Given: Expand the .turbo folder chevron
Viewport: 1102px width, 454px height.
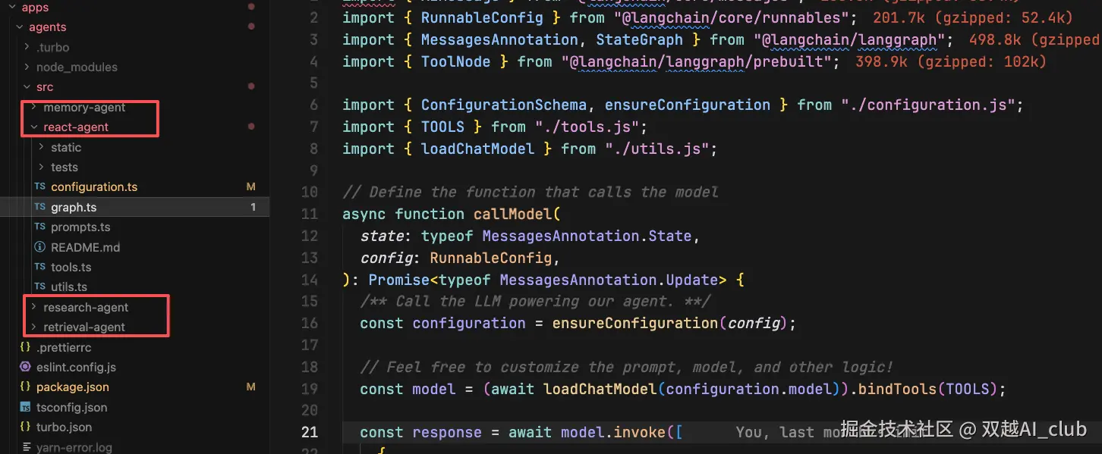Looking at the screenshot, I should click(x=27, y=47).
